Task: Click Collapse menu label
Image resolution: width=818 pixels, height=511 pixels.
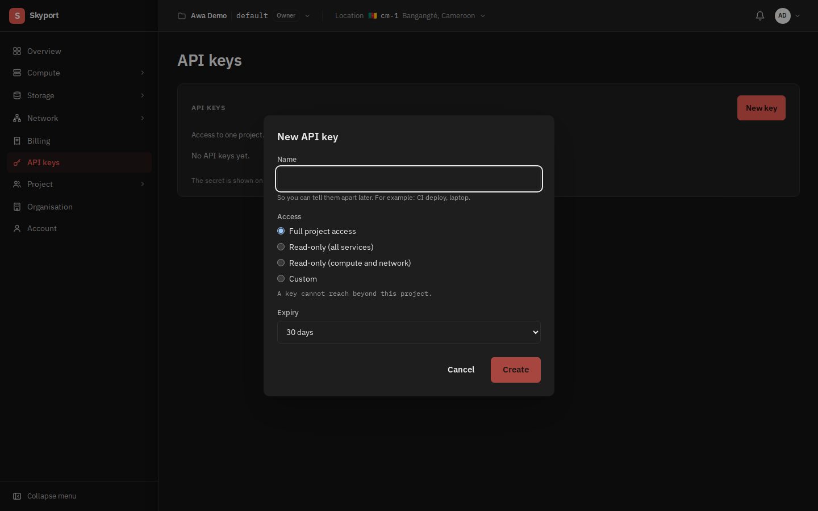Action: 52,496
